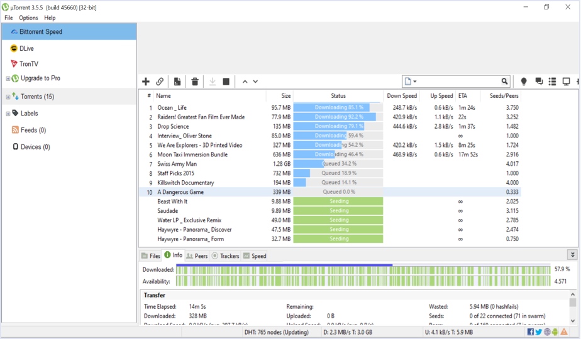Image resolution: width=581 pixels, height=339 pixels.
Task: Sort torrents by Down Speed column header
Action: [402, 96]
